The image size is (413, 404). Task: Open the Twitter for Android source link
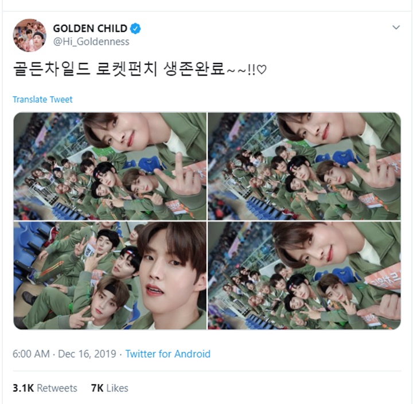tap(167, 354)
